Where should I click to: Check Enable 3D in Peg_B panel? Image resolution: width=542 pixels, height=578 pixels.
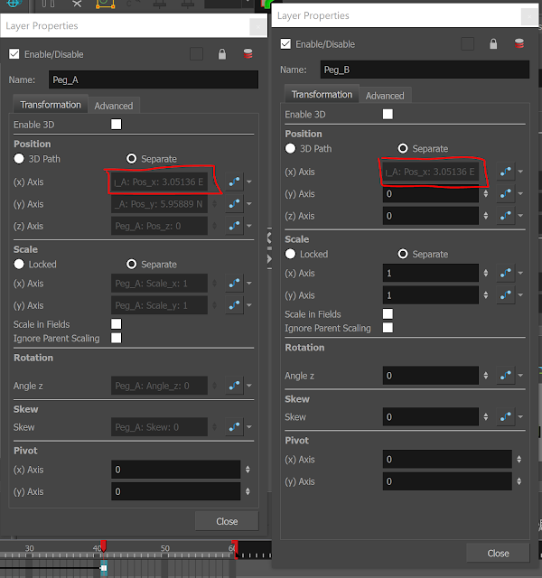coord(388,114)
